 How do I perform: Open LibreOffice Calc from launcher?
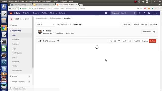[x=4, y=49]
